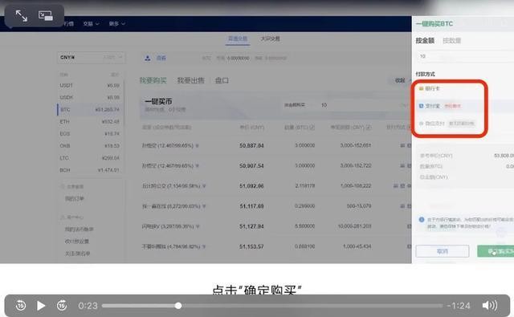Image resolution: width=514 pixels, height=317 pixels.
Task: Open sidebar link beside the 51,153.57 row
Action: click(x=77, y=242)
